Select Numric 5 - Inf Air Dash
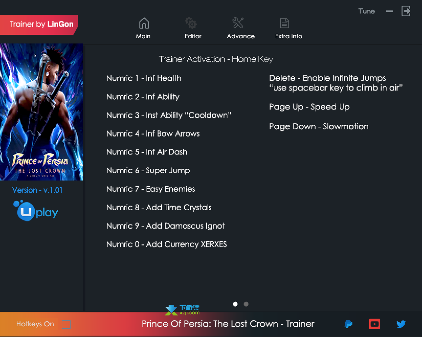The image size is (422, 337). [147, 152]
